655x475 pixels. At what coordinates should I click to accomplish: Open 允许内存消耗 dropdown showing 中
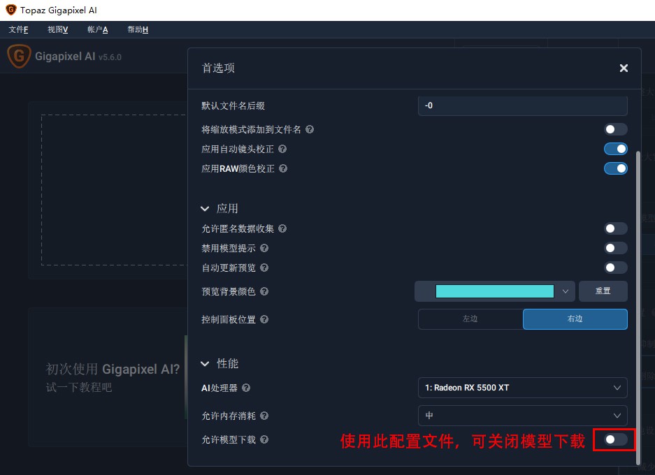(x=523, y=416)
